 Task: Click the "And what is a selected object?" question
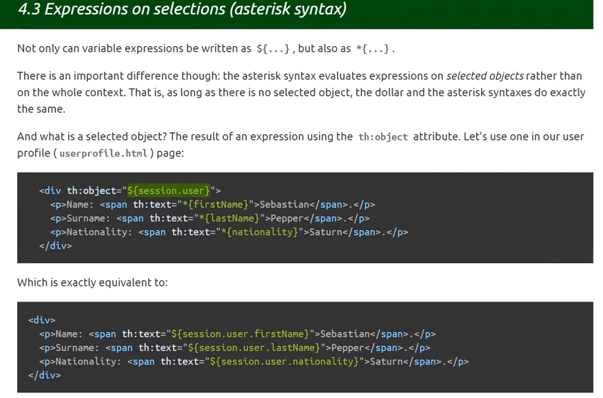(x=92, y=136)
